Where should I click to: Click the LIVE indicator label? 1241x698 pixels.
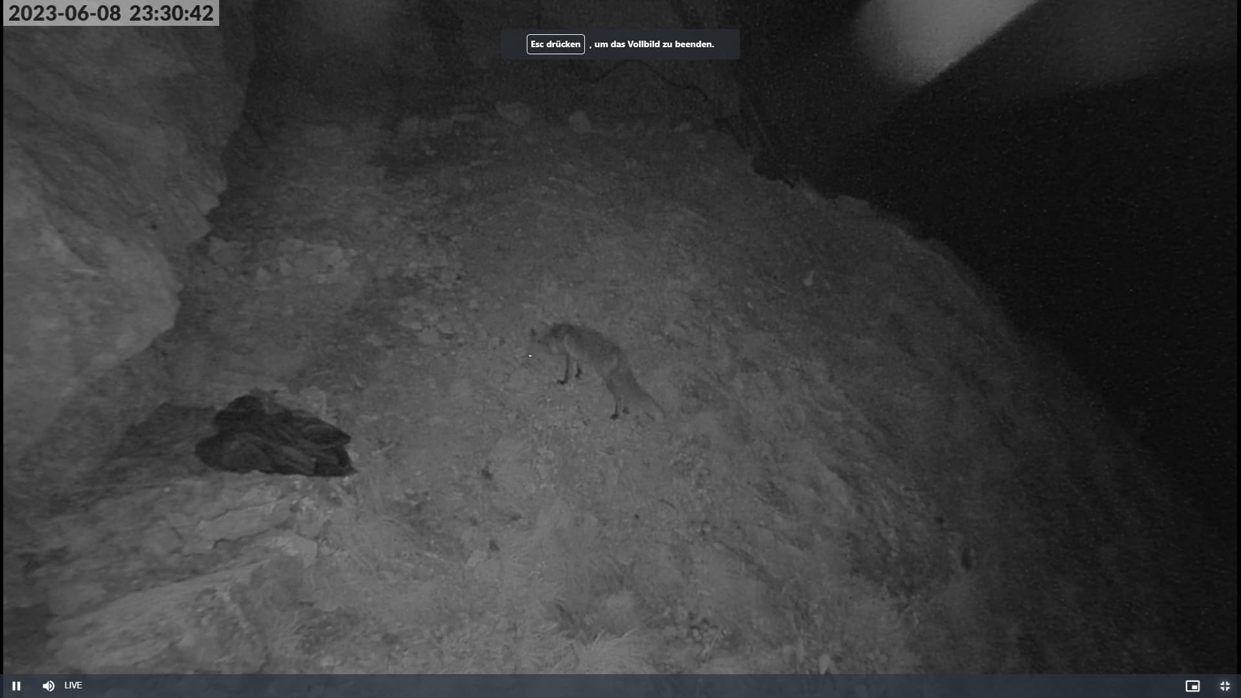tap(73, 685)
